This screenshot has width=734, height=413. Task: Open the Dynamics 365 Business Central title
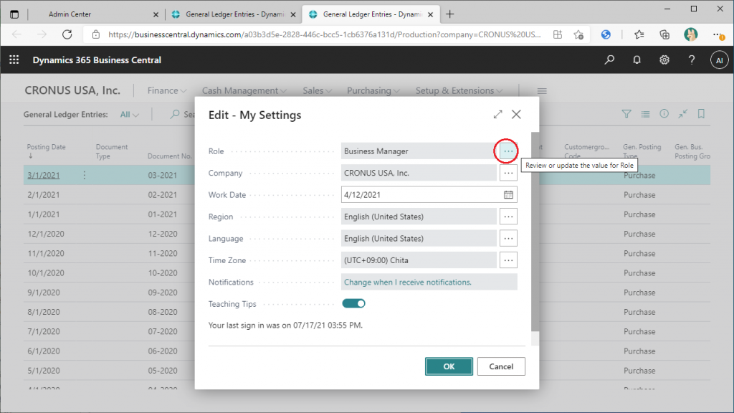coord(97,60)
